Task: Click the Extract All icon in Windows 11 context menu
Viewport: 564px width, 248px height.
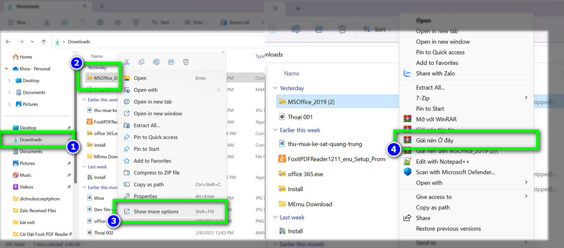Action: click(126, 125)
